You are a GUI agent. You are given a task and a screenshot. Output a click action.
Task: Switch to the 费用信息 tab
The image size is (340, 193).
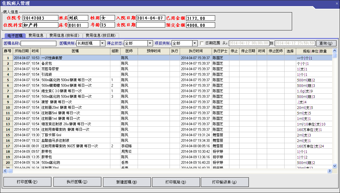coord(36,35)
